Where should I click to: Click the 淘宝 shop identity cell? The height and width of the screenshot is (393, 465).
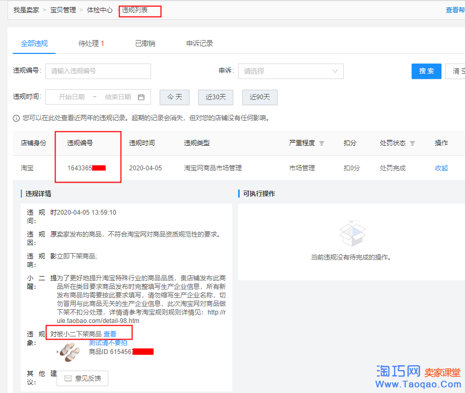coord(27,168)
